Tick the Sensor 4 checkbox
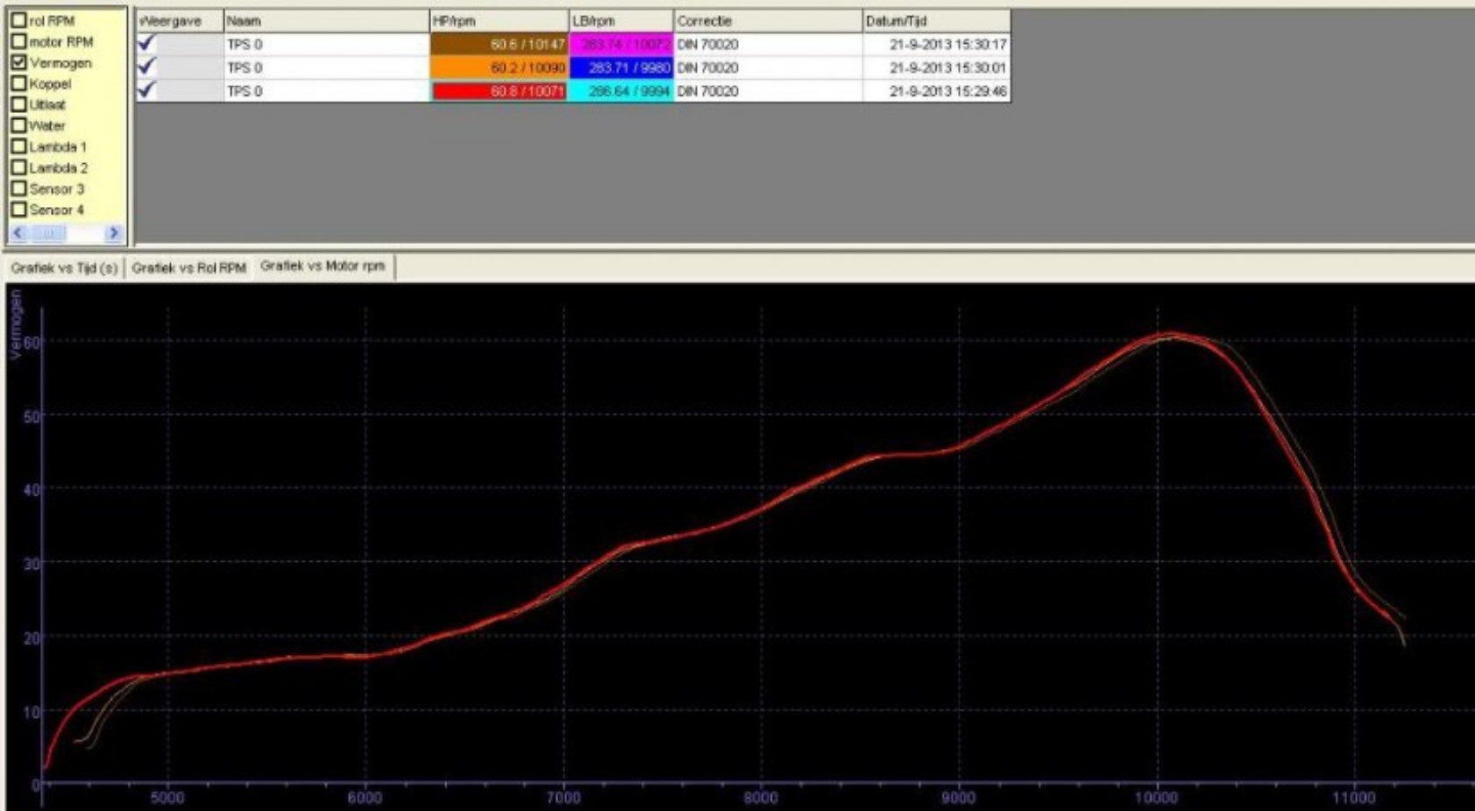 click(x=18, y=210)
